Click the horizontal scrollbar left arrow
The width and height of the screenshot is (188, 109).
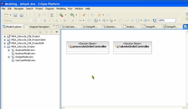point(63,108)
